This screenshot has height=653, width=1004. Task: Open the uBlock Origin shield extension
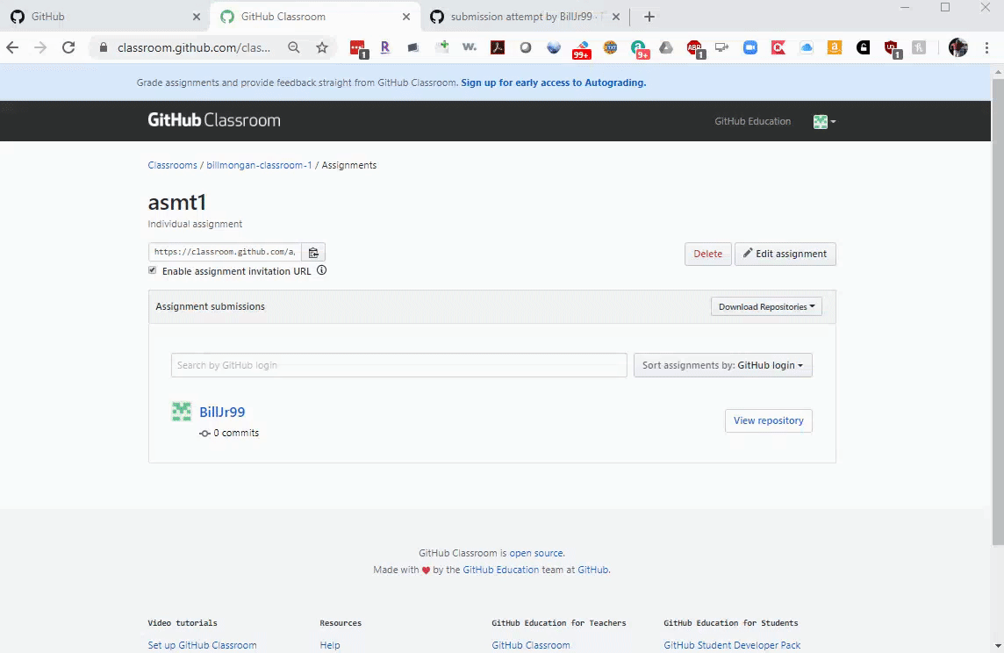[892, 48]
